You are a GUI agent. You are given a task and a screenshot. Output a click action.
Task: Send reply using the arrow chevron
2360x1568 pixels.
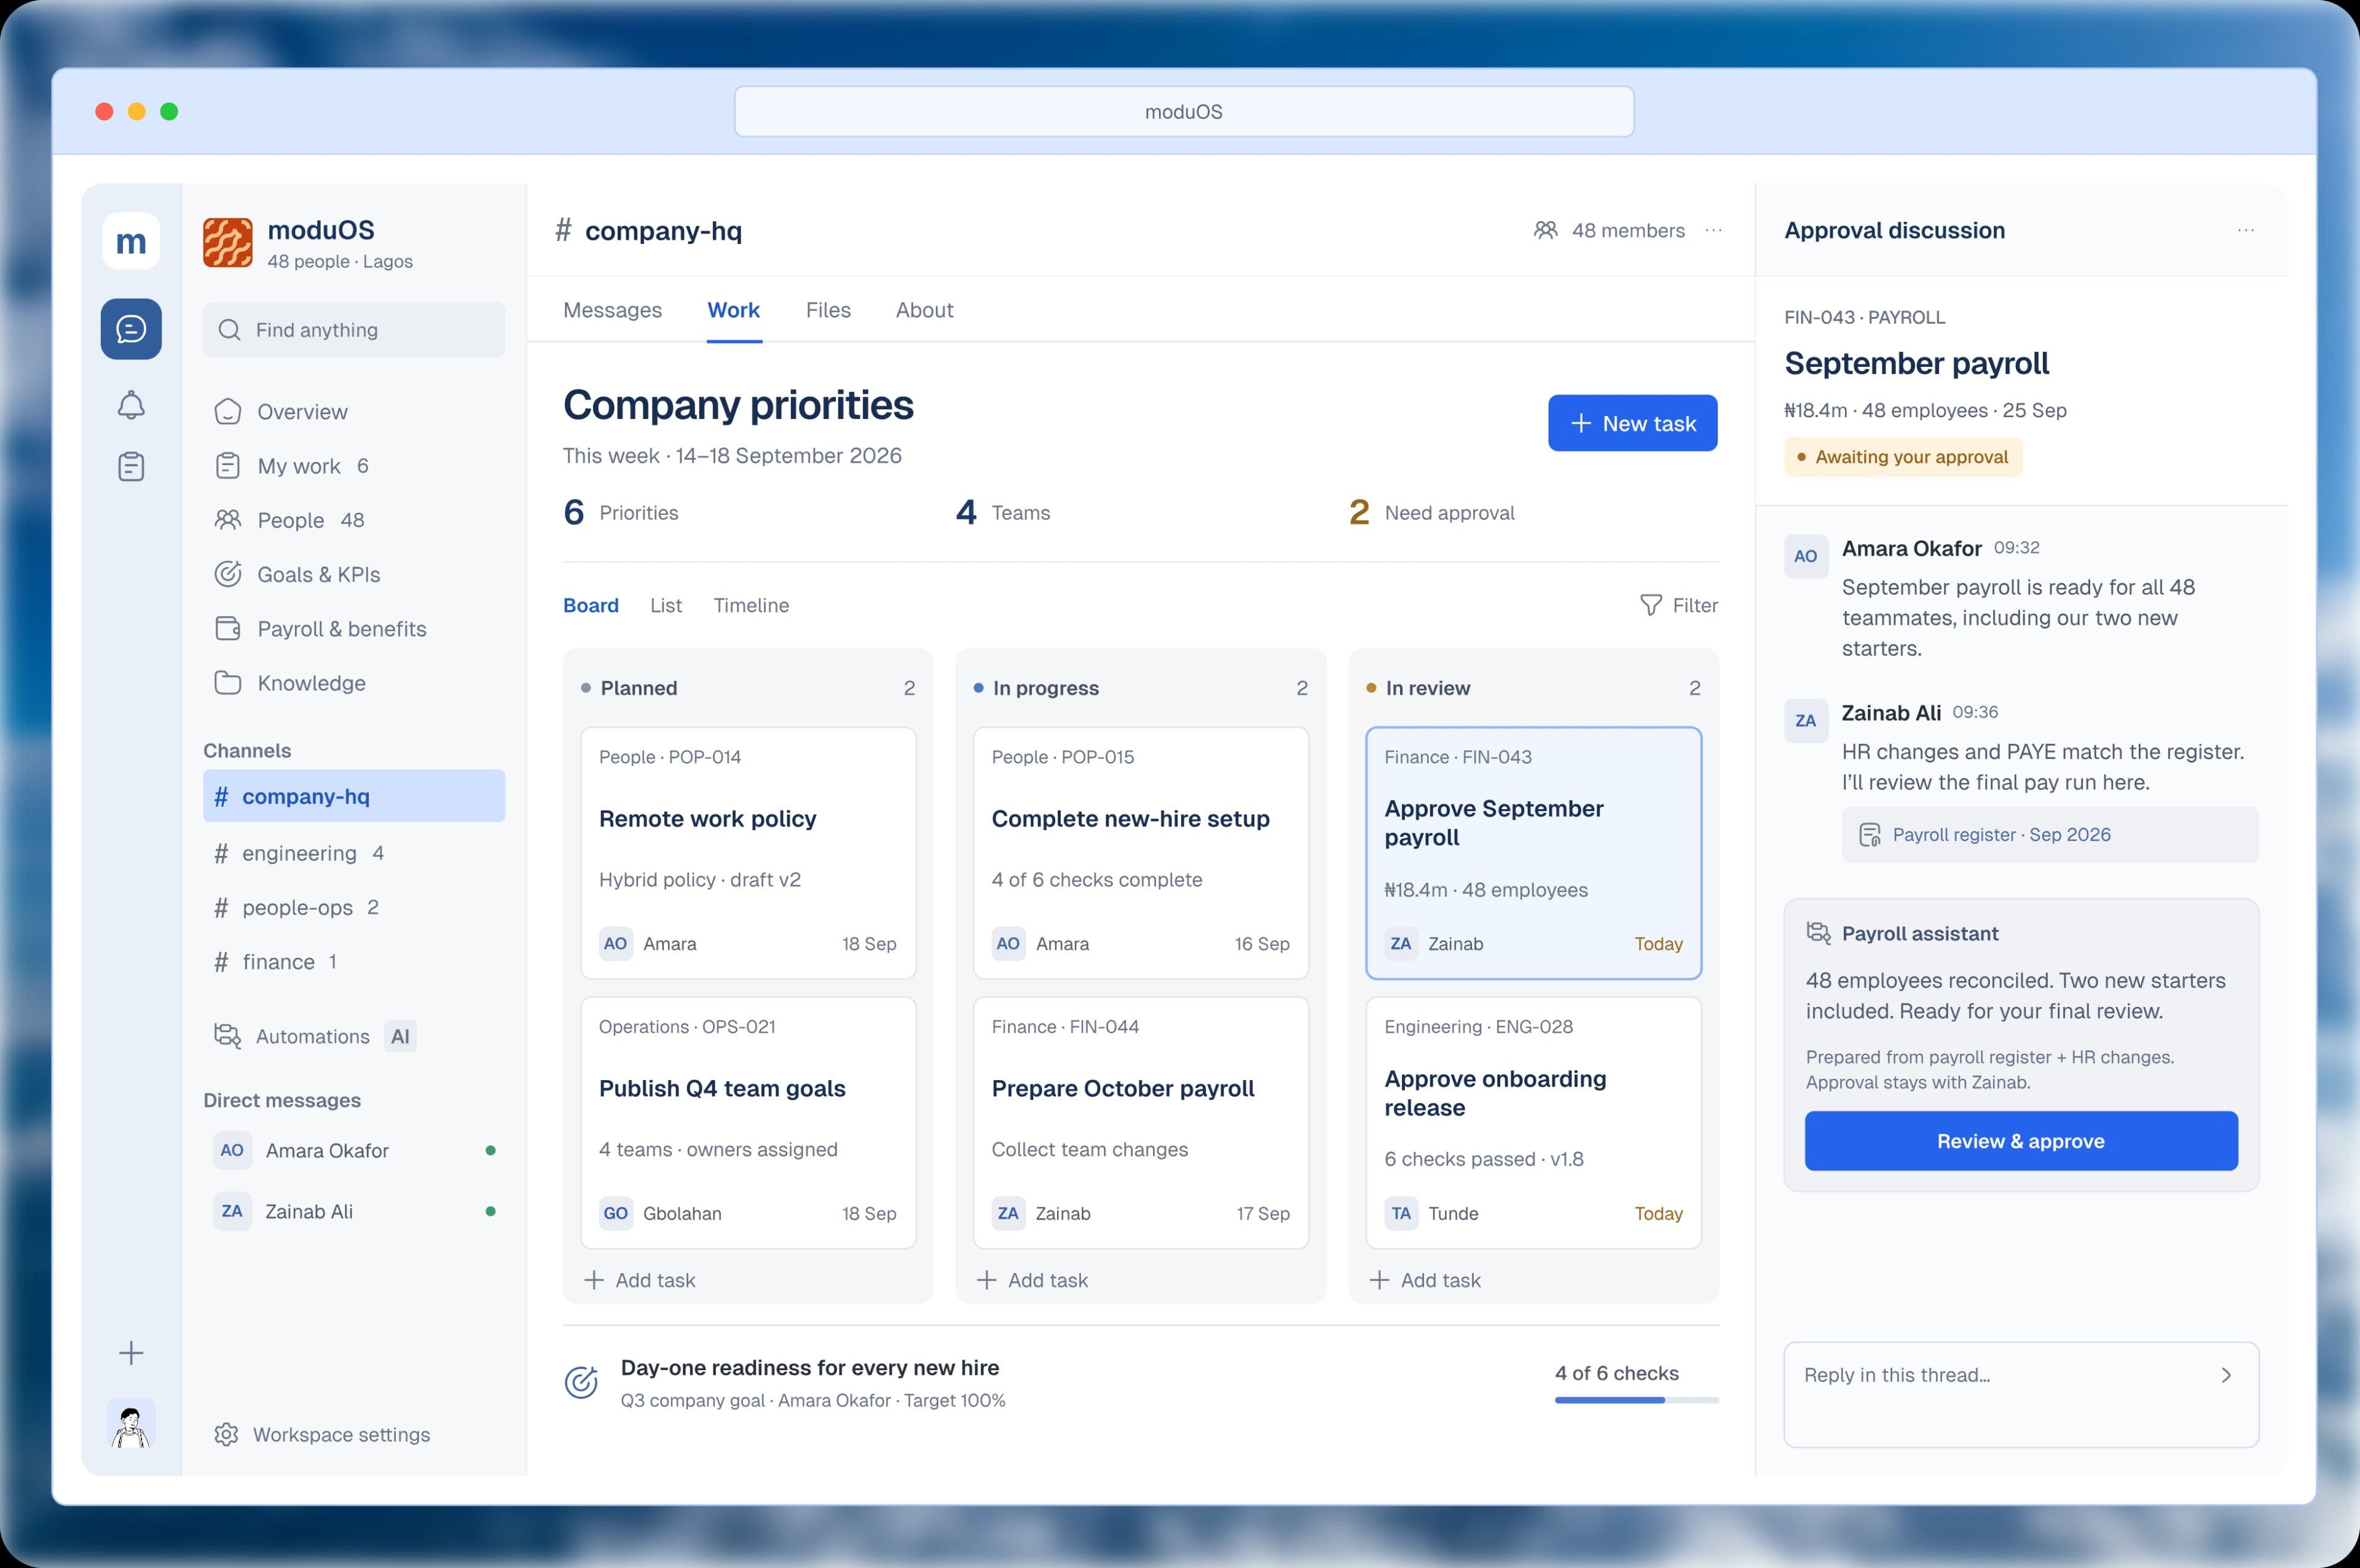2226,1375
